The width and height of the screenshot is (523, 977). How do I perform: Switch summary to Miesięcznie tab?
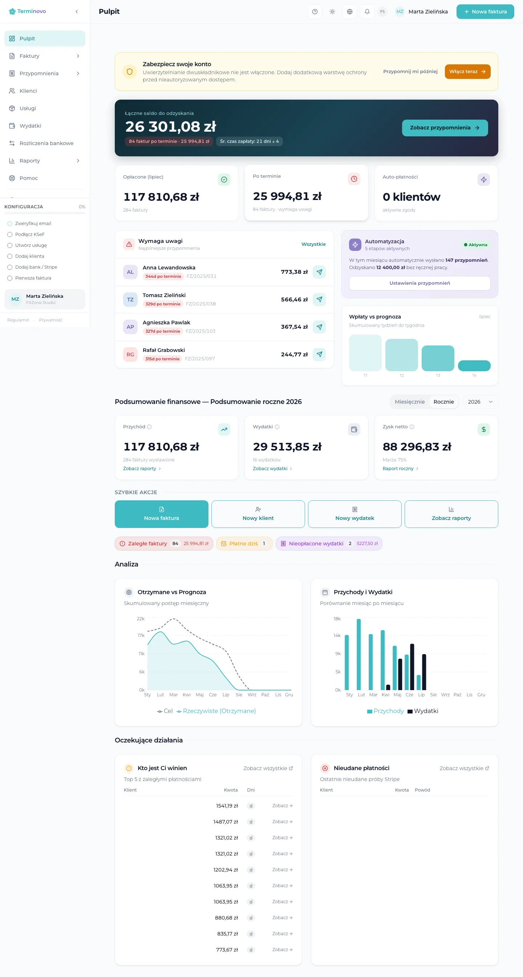409,402
